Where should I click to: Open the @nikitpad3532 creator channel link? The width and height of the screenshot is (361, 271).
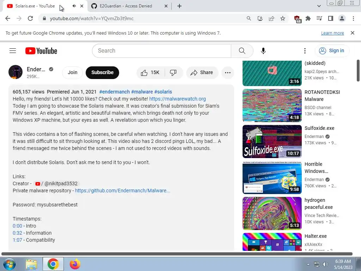click(x=56, y=183)
